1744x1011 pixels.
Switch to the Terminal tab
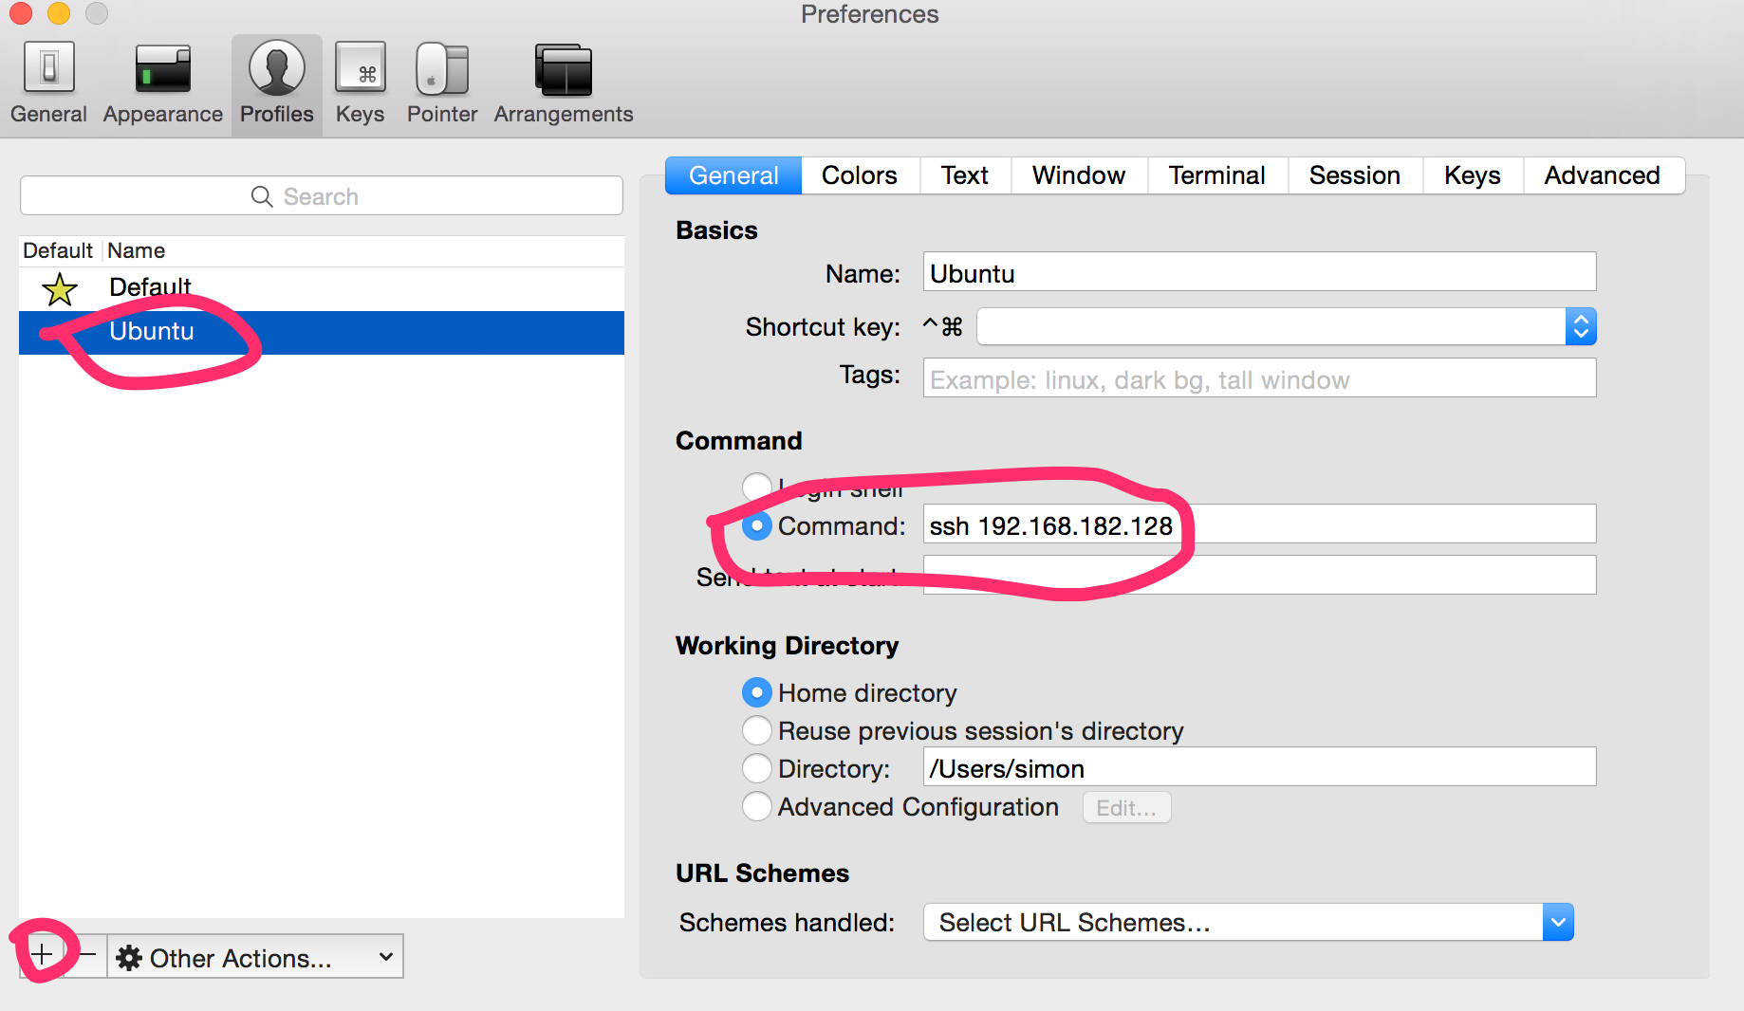tap(1217, 175)
